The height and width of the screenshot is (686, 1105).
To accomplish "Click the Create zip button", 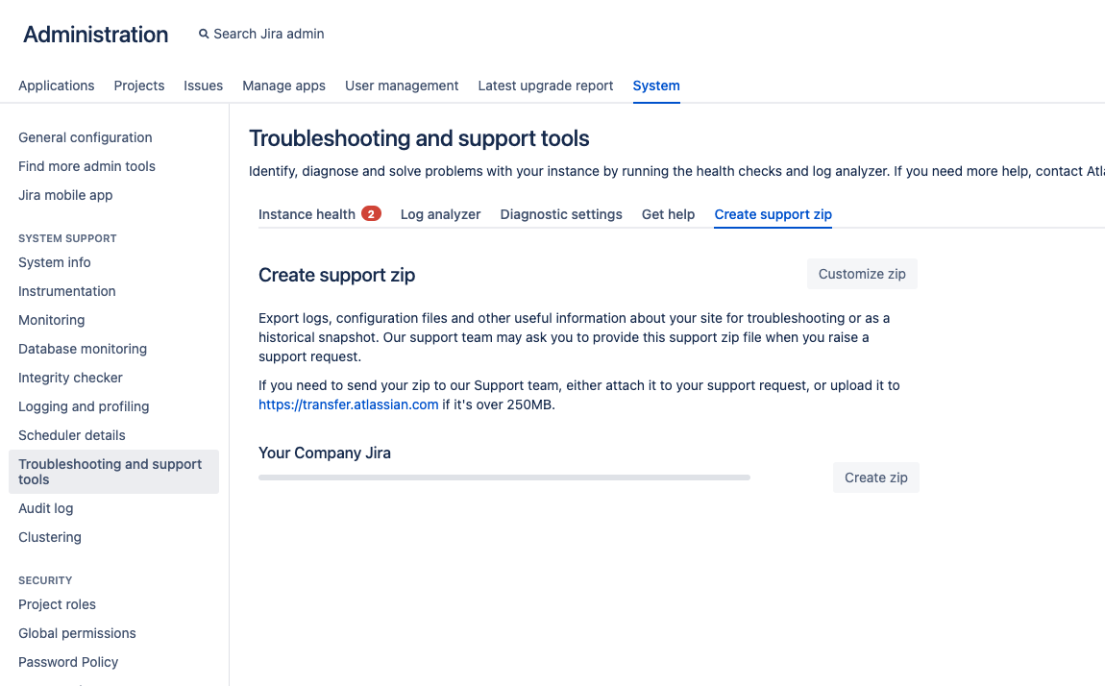I will (875, 478).
